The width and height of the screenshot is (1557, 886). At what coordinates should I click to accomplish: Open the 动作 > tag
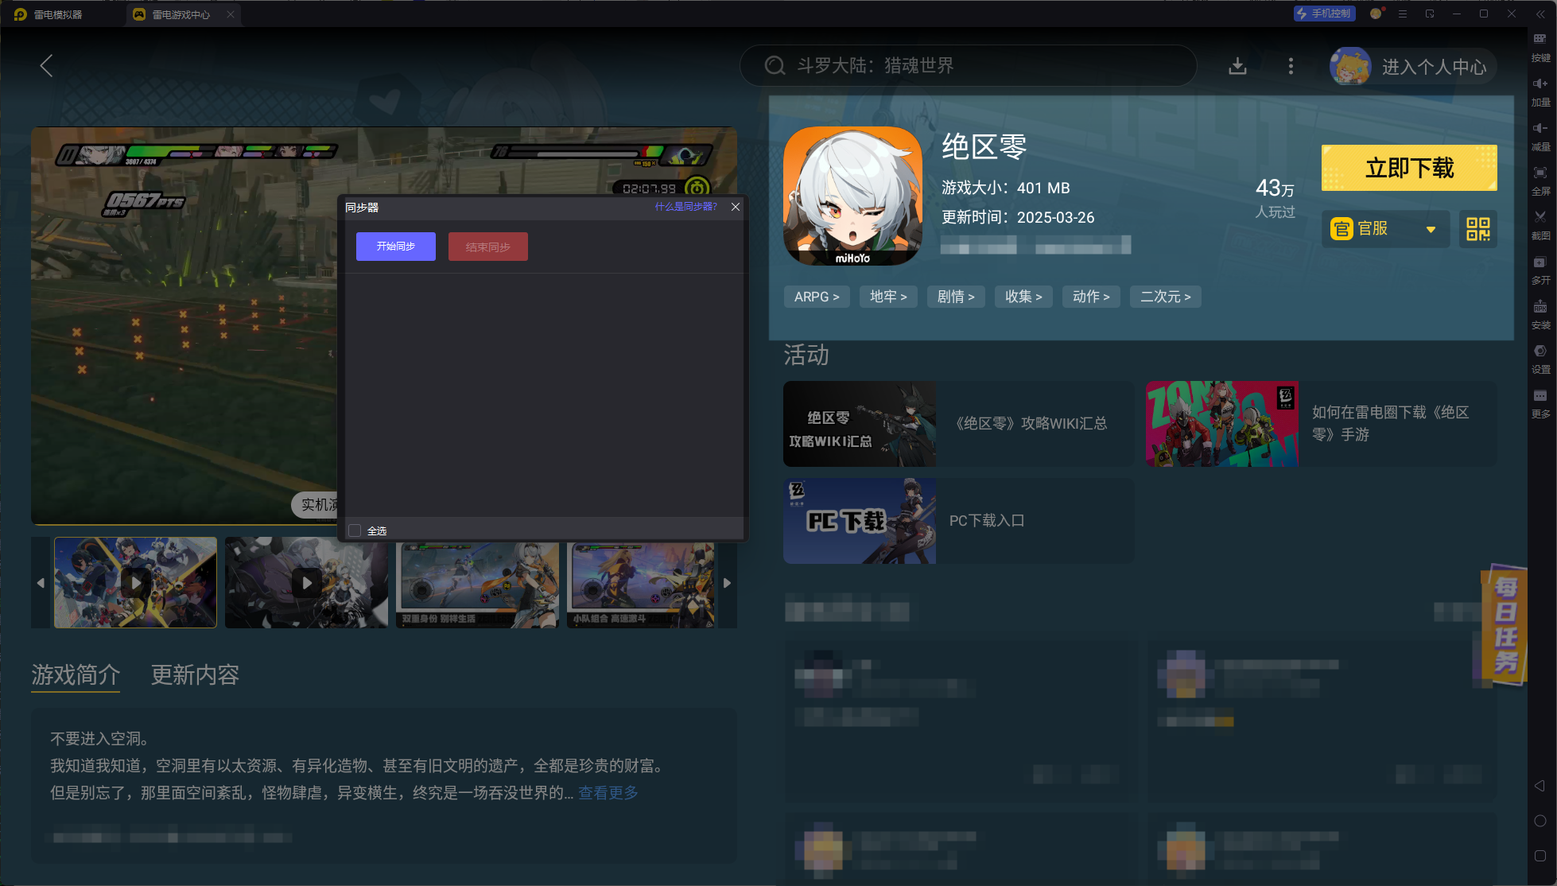[x=1091, y=297]
